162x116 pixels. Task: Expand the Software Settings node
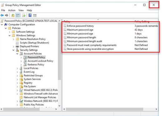10,32
